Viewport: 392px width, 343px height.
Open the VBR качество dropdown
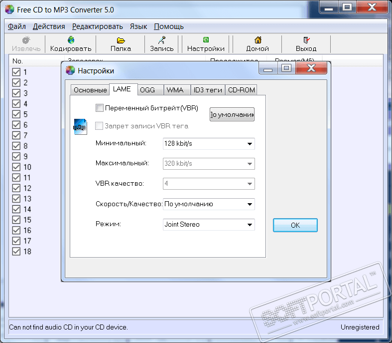209,184
